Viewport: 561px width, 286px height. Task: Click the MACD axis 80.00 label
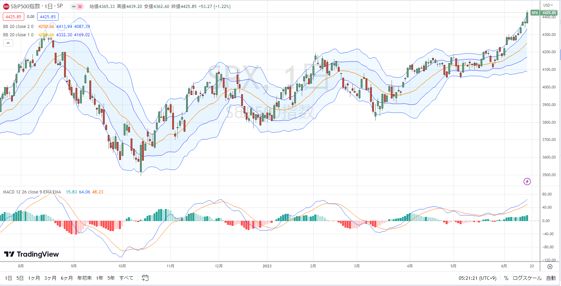547,194
